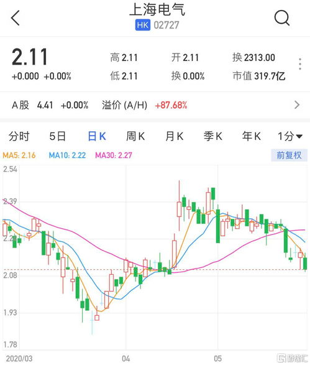The image size is (310, 365).
Task: Tap the MA30: 2.27 indicator label
Action: coord(114,155)
